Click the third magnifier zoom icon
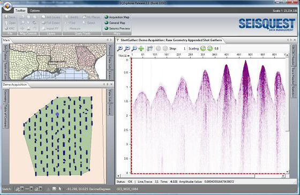The width and height of the screenshot is (300, 195). click(x=134, y=49)
